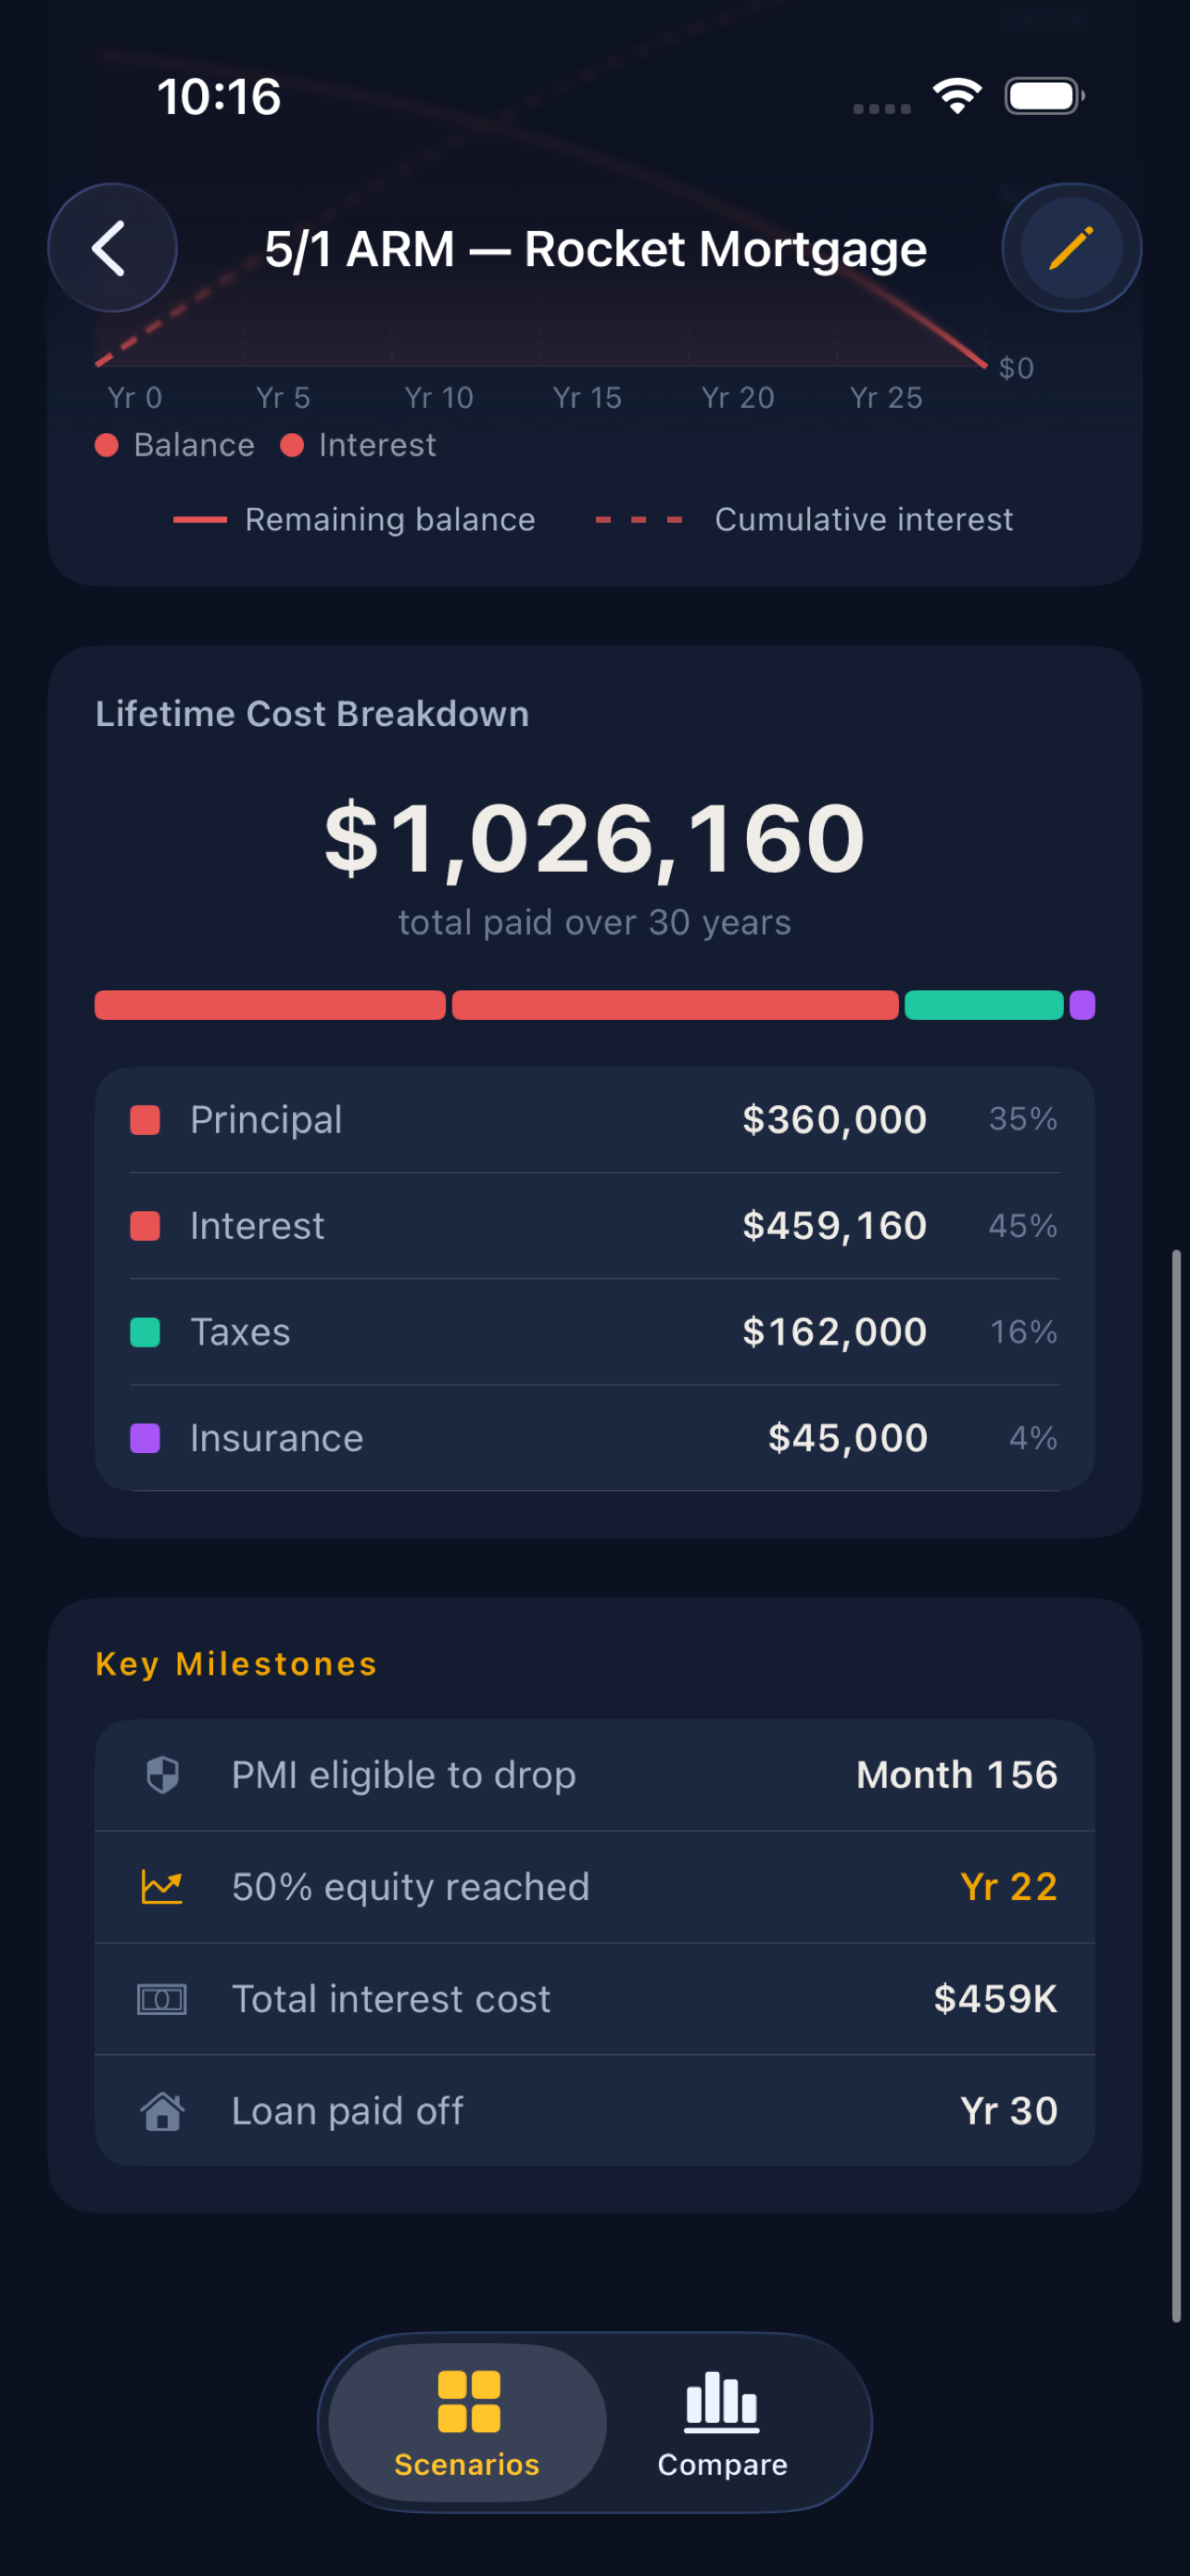Click the 50% equity reached milestone
This screenshot has height=2576, width=1190.
click(x=594, y=1886)
